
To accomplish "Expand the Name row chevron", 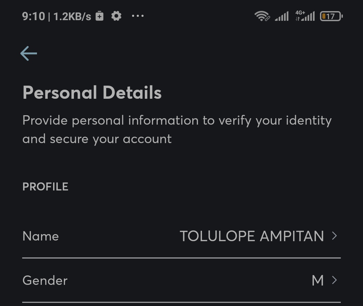I will pos(334,236).
